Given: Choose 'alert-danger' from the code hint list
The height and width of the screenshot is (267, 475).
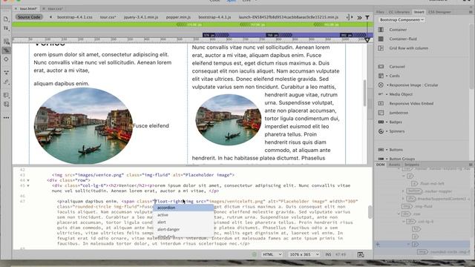Looking at the screenshot, I should click(x=183, y=229).
